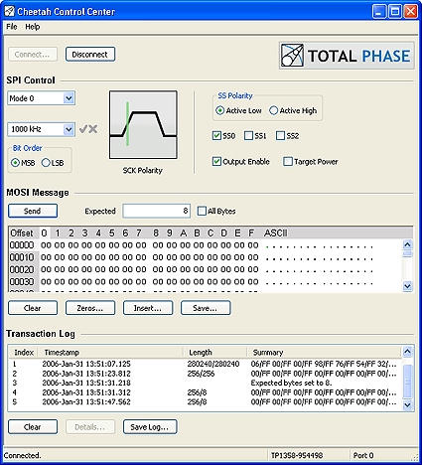Image resolution: width=422 pixels, height=465 pixels.
Task: Click MOSI hex editor scroll up arrow
Action: 407,244
